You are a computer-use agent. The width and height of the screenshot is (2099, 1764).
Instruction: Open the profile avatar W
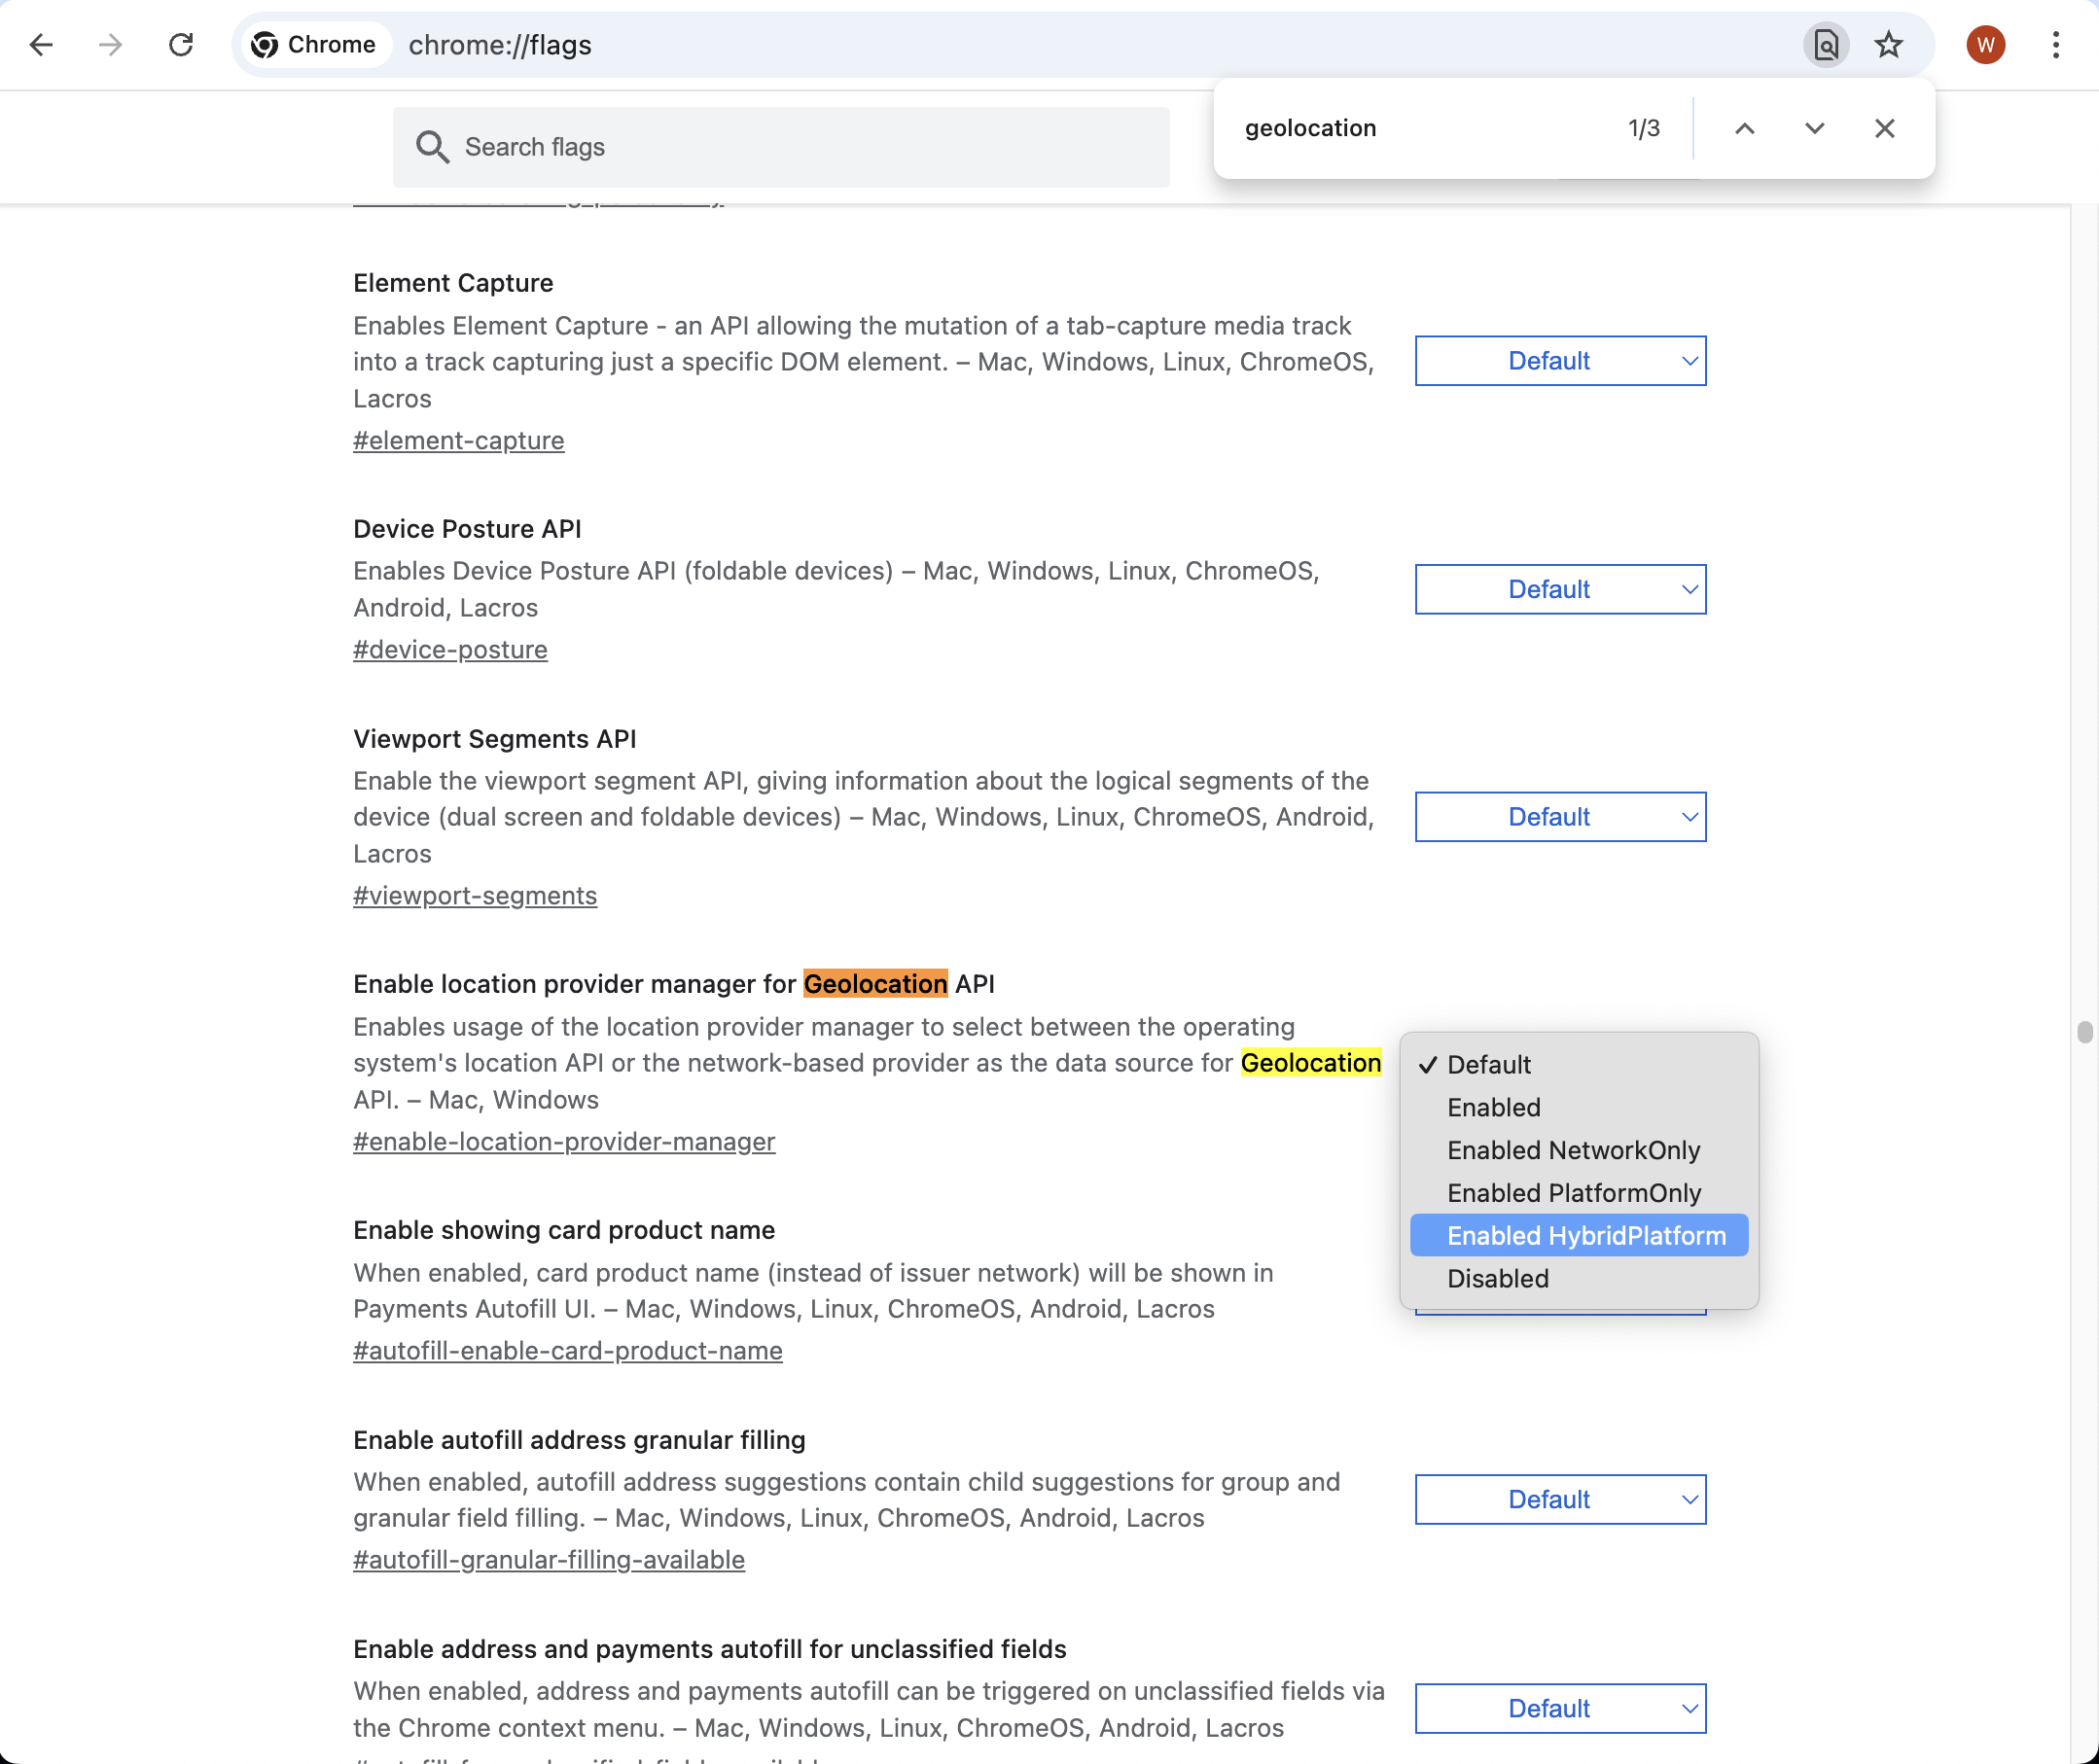point(1985,45)
